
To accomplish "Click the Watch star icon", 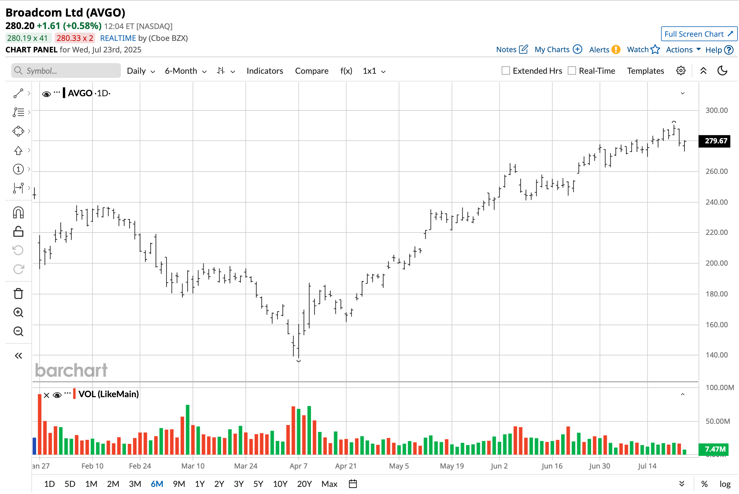I will click(x=655, y=49).
